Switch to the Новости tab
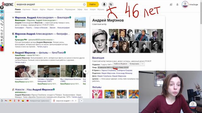Viewport: 202px width, 113px height. click(x=59, y=9)
